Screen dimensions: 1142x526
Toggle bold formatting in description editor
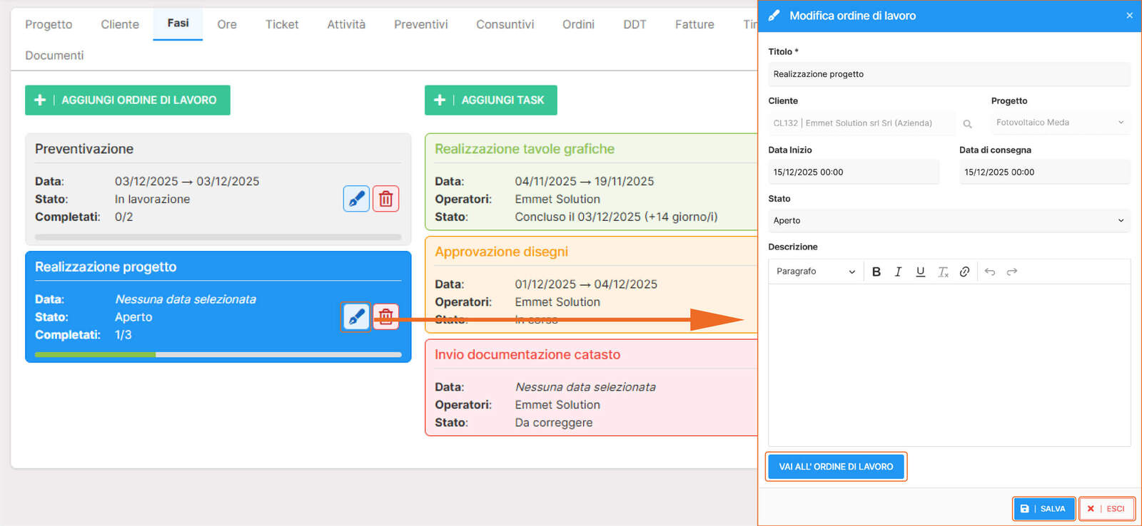876,272
